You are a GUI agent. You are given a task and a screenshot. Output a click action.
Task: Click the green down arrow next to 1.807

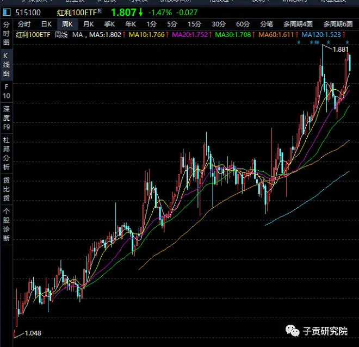(141, 12)
